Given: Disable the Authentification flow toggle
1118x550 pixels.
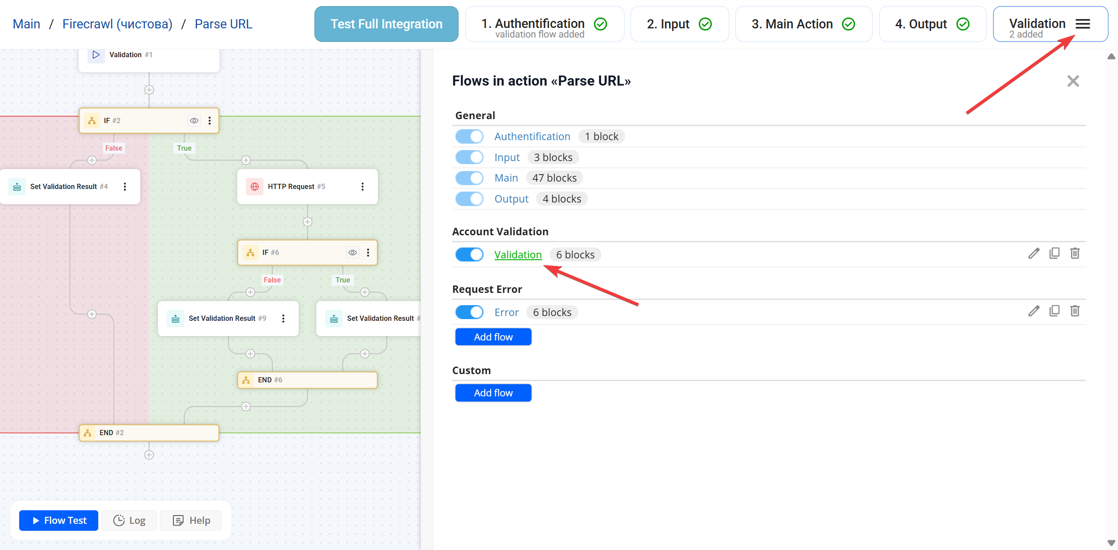Looking at the screenshot, I should (x=469, y=137).
